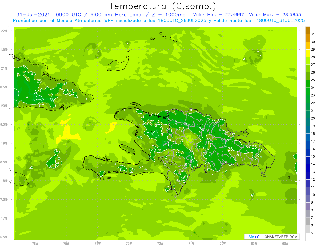Click the '20N' latitude label
Screen dimensions: 320x247
(4, 106)
